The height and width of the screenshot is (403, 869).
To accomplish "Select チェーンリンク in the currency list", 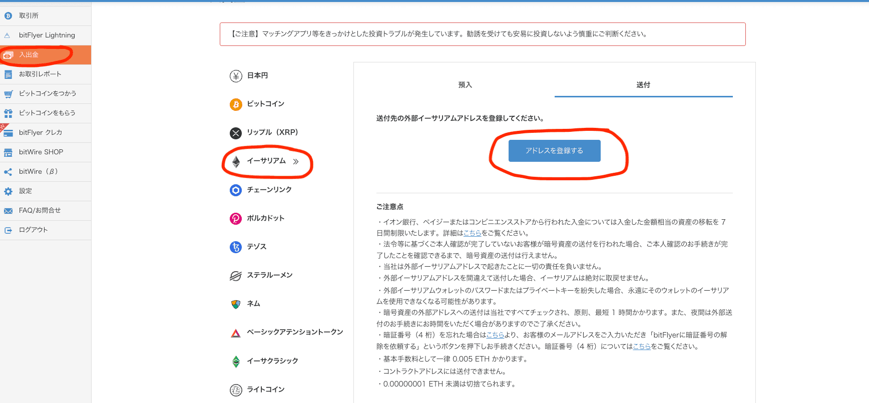I will point(269,190).
